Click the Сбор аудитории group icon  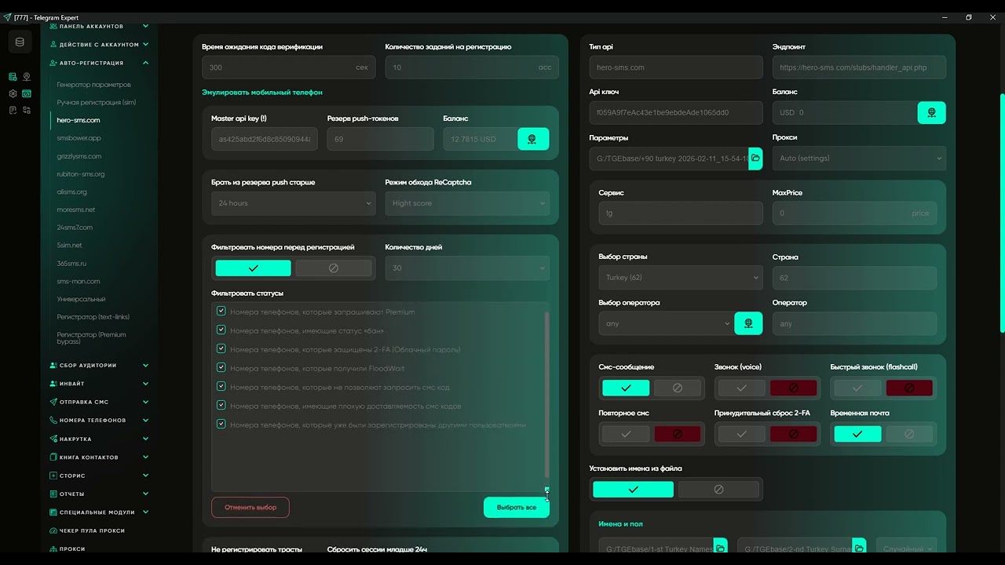tap(53, 365)
